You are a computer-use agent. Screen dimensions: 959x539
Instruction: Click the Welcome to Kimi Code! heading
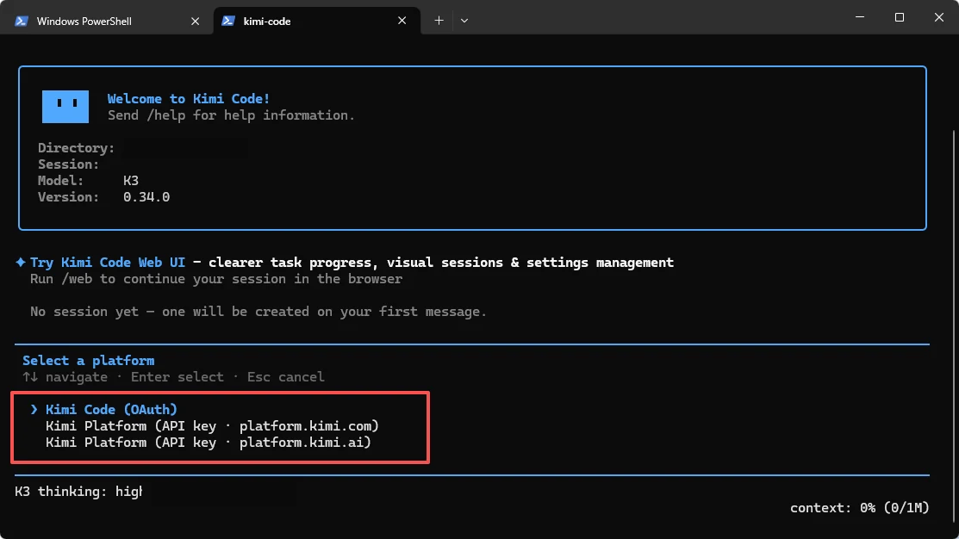189,98
